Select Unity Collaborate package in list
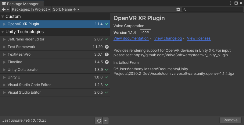The image size is (244, 125). (23, 70)
